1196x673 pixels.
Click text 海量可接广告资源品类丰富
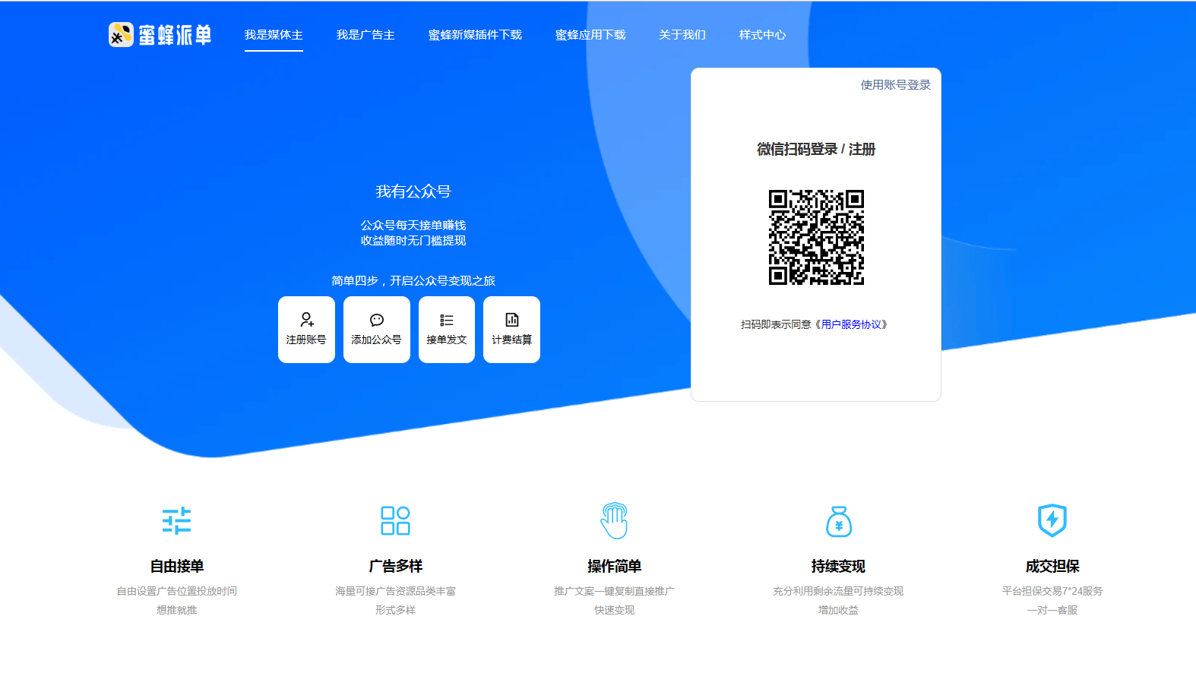click(x=395, y=591)
